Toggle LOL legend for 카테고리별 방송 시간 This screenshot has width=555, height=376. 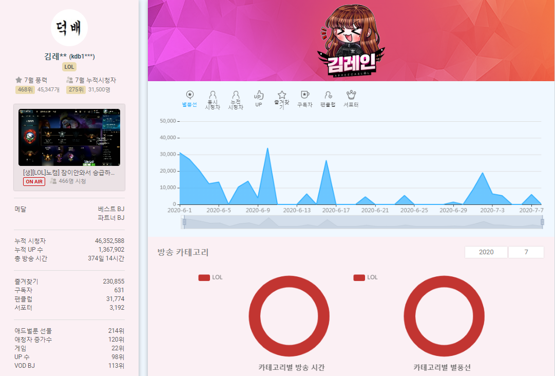[x=210, y=277]
